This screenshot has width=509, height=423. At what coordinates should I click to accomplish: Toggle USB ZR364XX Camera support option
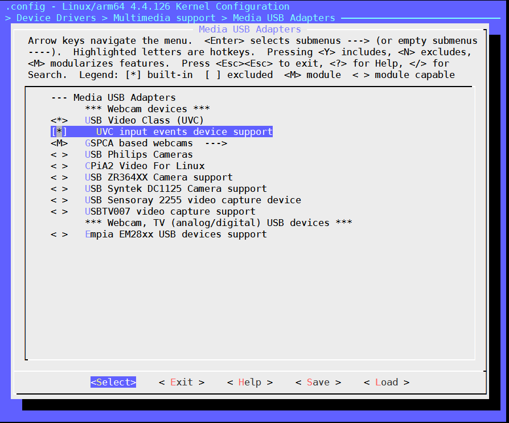pyautogui.click(x=59, y=177)
